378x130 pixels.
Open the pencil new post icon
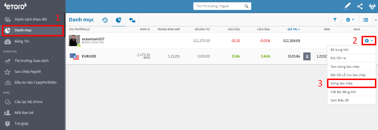347,6
